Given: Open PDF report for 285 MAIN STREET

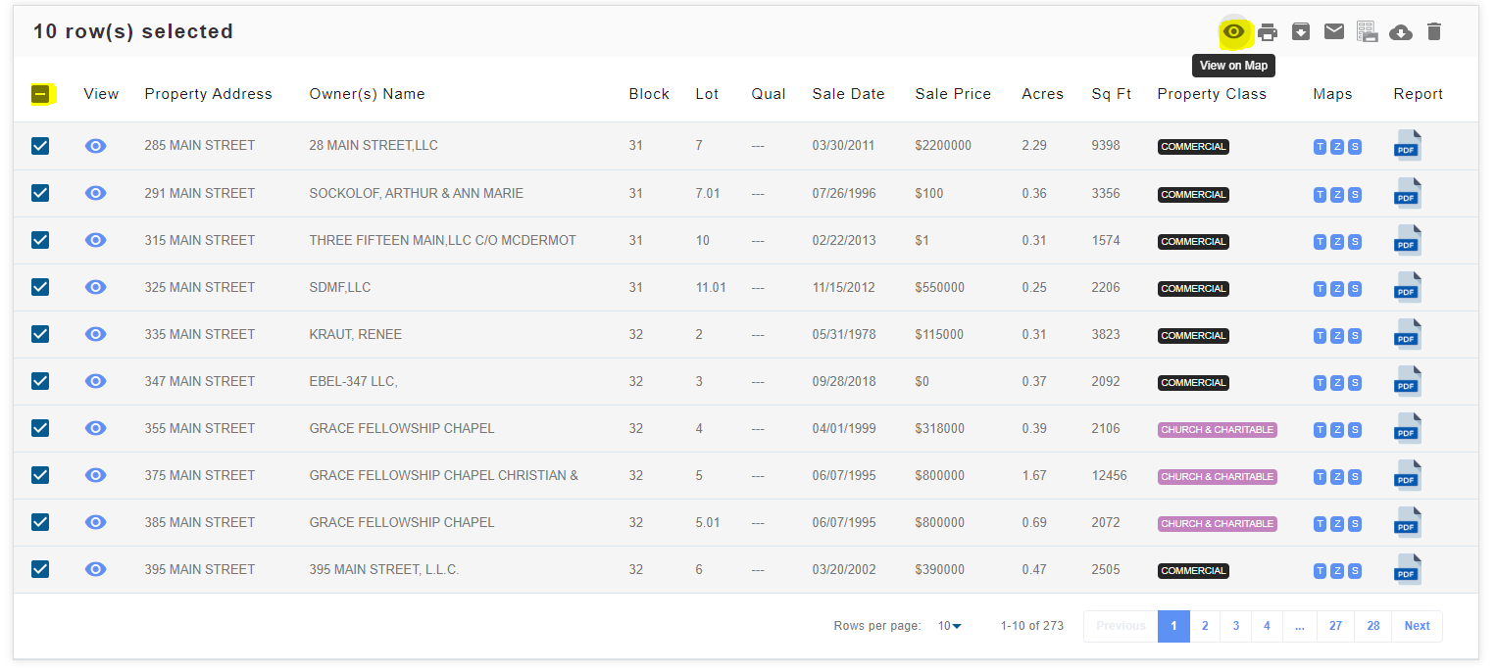Looking at the screenshot, I should [x=1407, y=146].
